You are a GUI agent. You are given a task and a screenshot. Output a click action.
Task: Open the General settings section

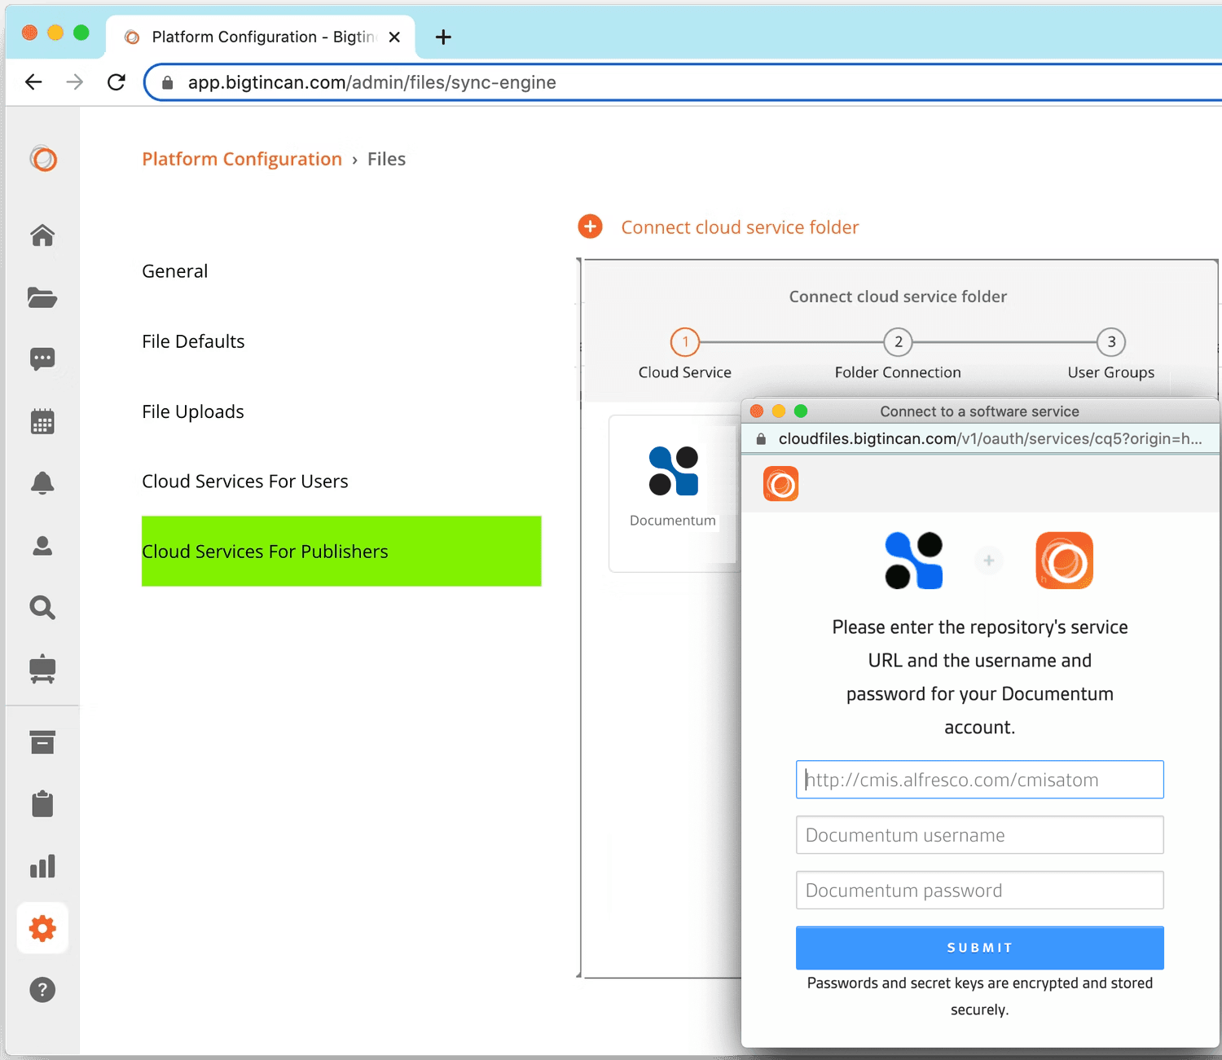pos(175,271)
